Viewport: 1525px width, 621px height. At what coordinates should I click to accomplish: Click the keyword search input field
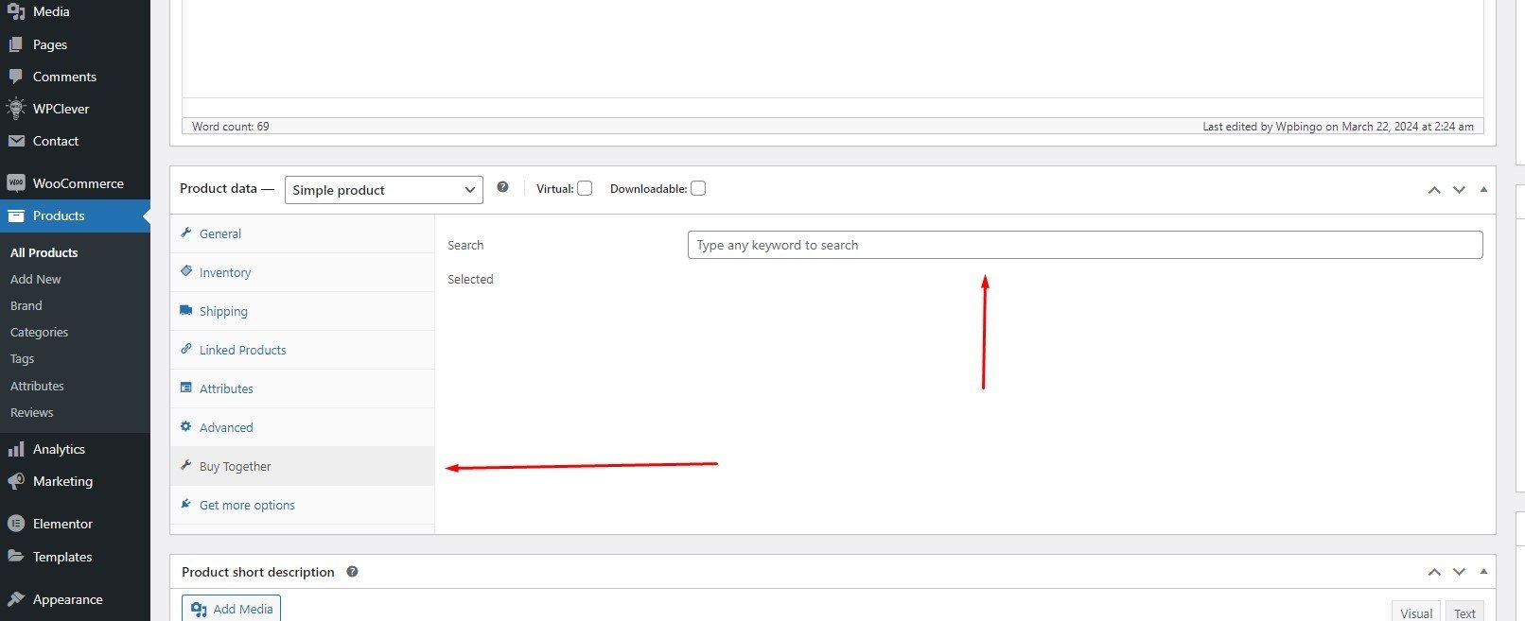click(x=1084, y=245)
